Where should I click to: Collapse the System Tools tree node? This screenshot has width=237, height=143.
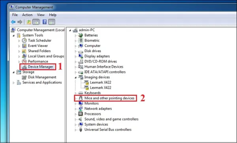point(14,35)
